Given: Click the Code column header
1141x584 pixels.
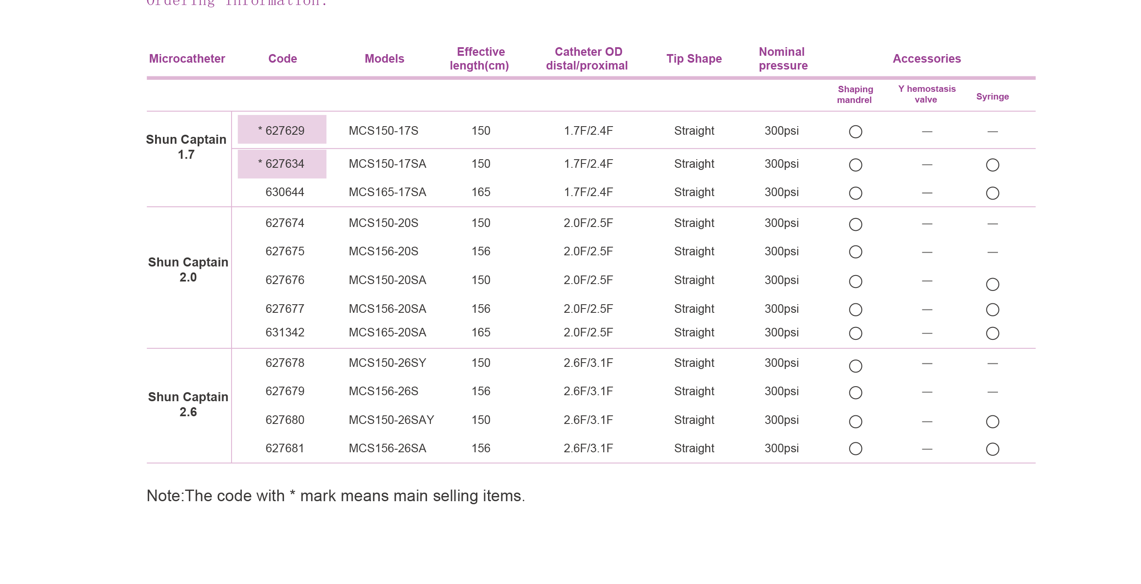Looking at the screenshot, I should pos(283,58).
